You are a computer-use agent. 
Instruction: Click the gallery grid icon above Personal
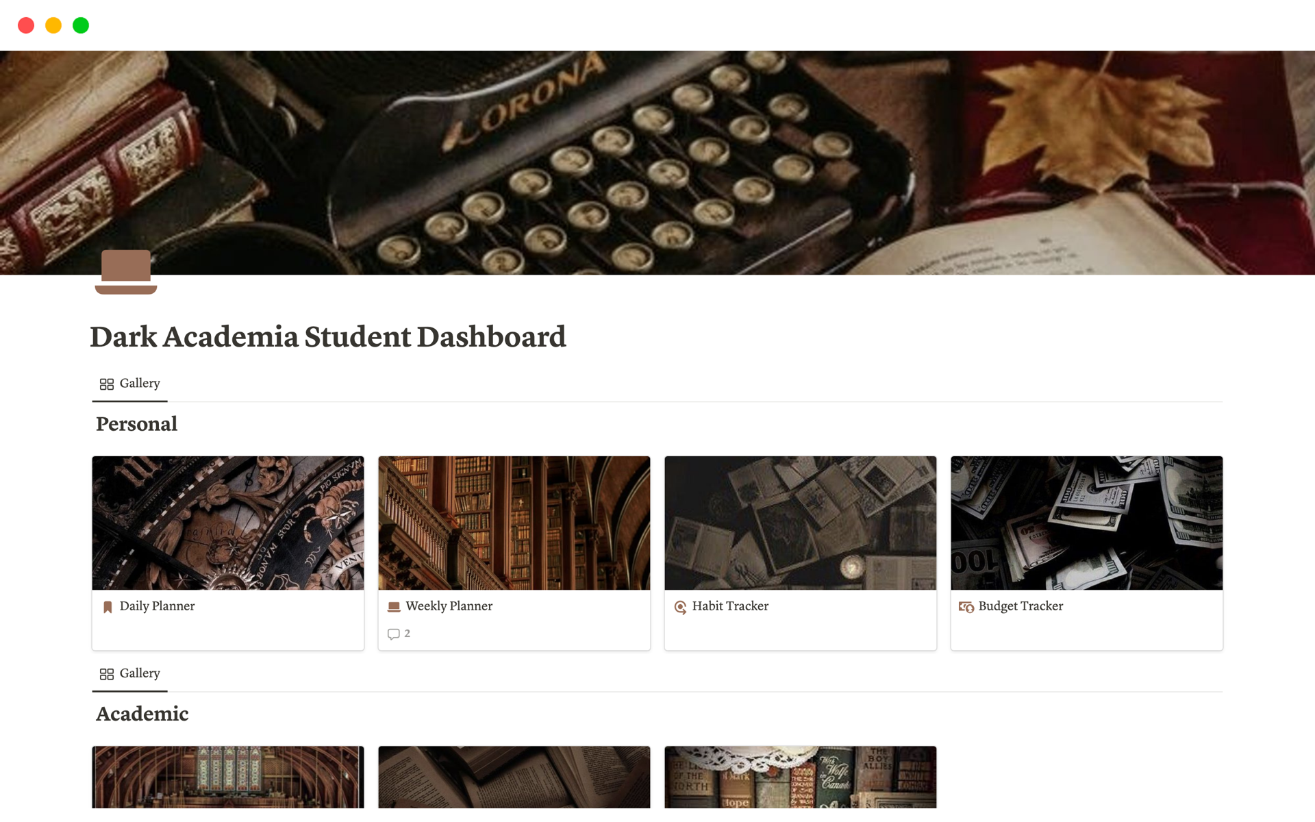107,384
